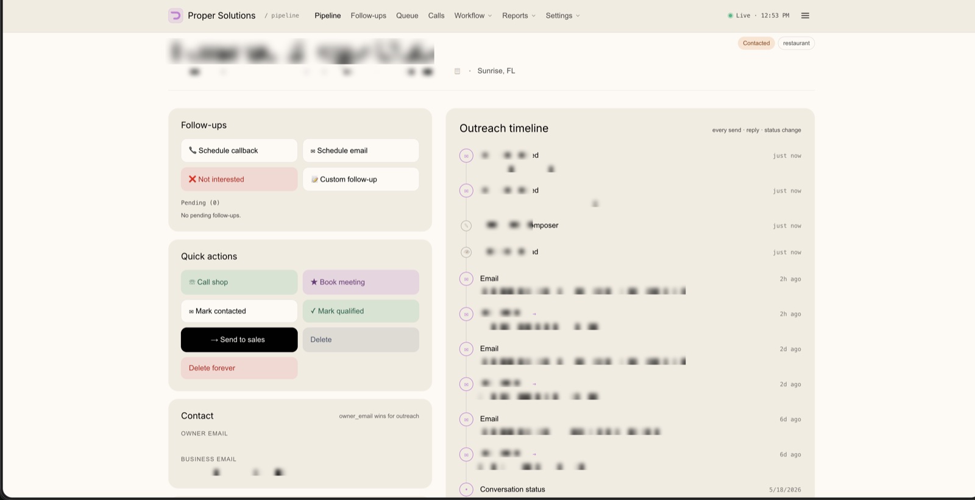
Task: Click the restaurant category tag
Action: pos(796,43)
